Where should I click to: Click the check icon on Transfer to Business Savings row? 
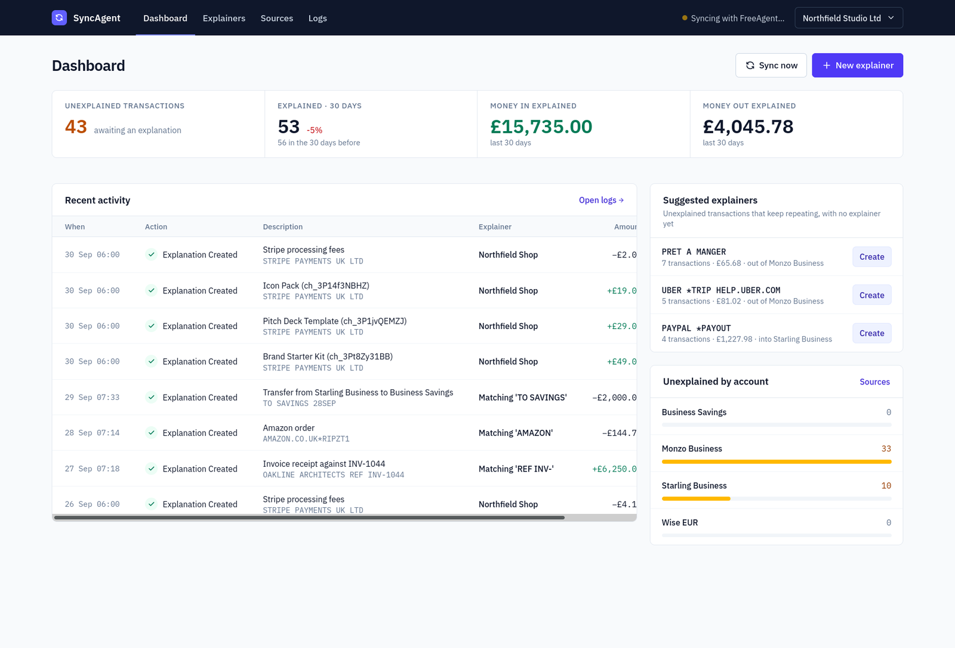click(x=152, y=397)
